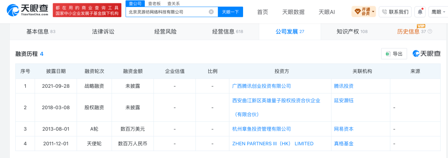Click the 投资方 column header
Image resolution: width=448 pixels, height=158 pixels.
click(282, 72)
